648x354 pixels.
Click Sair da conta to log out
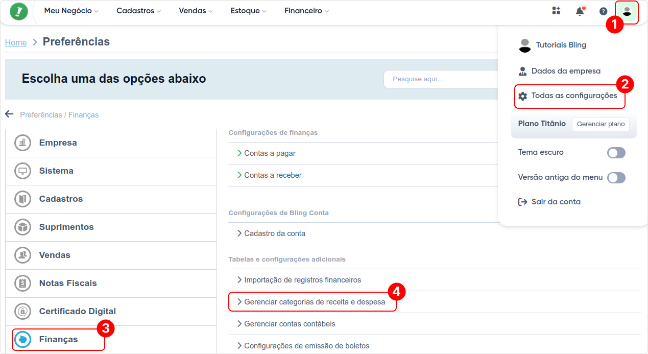click(x=556, y=202)
